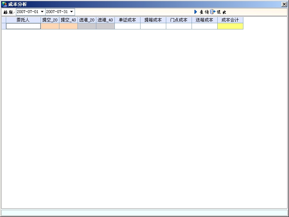Close the 成本分析 window
Image resolution: width=289 pixels, height=217 pixels.
284,4
